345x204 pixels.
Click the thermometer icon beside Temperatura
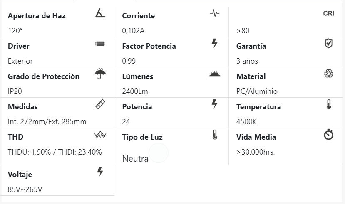(329, 104)
